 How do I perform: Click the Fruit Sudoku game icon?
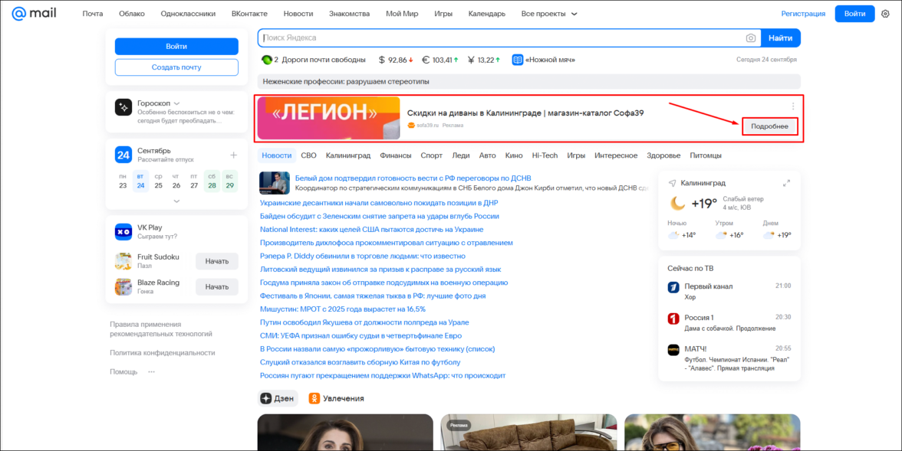point(123,261)
